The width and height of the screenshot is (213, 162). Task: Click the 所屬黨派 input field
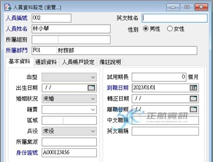pyautogui.click(x=69, y=142)
